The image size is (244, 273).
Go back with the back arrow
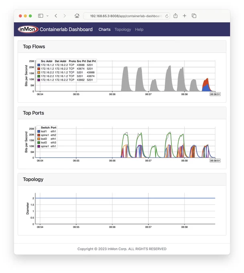pyautogui.click(x=56, y=16)
